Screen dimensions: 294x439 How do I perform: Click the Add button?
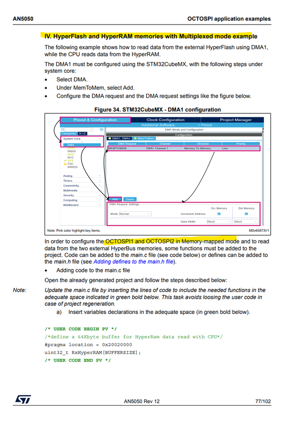[x=115, y=200]
